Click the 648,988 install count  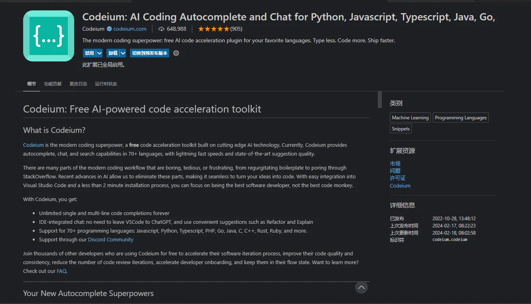pos(176,29)
